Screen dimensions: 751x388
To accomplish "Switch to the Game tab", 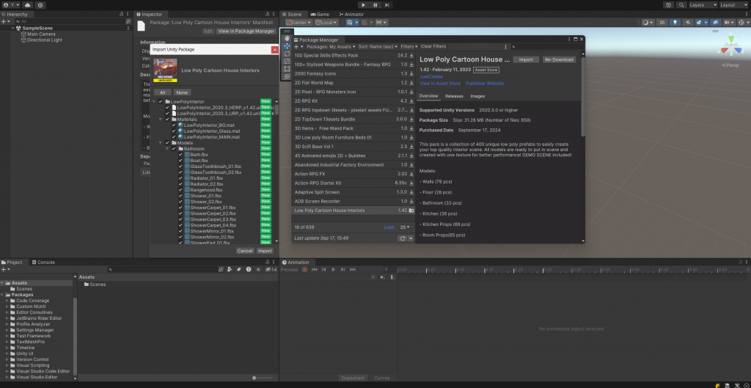I will point(320,15).
